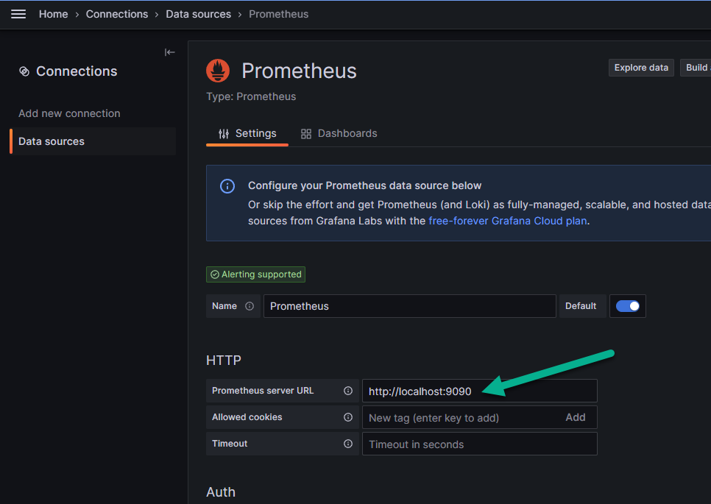The width and height of the screenshot is (711, 504).
Task: Open the hamburger navigation menu
Action: point(18,14)
